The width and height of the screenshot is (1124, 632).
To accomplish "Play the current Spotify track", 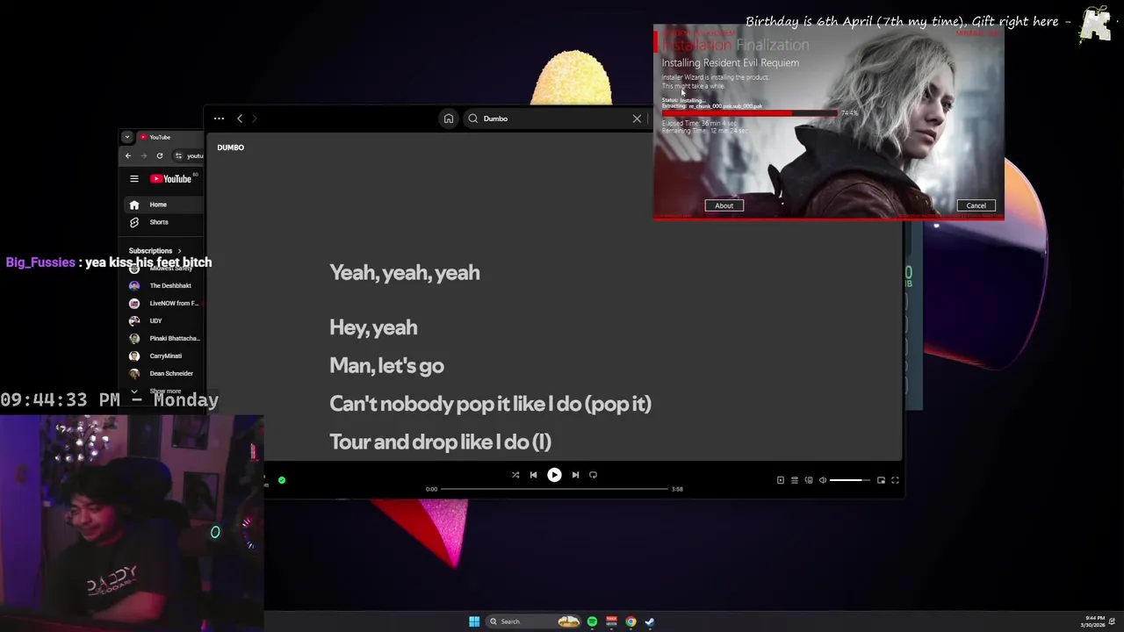I will tap(554, 475).
